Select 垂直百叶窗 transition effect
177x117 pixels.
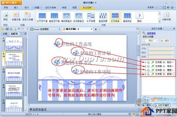54,17
